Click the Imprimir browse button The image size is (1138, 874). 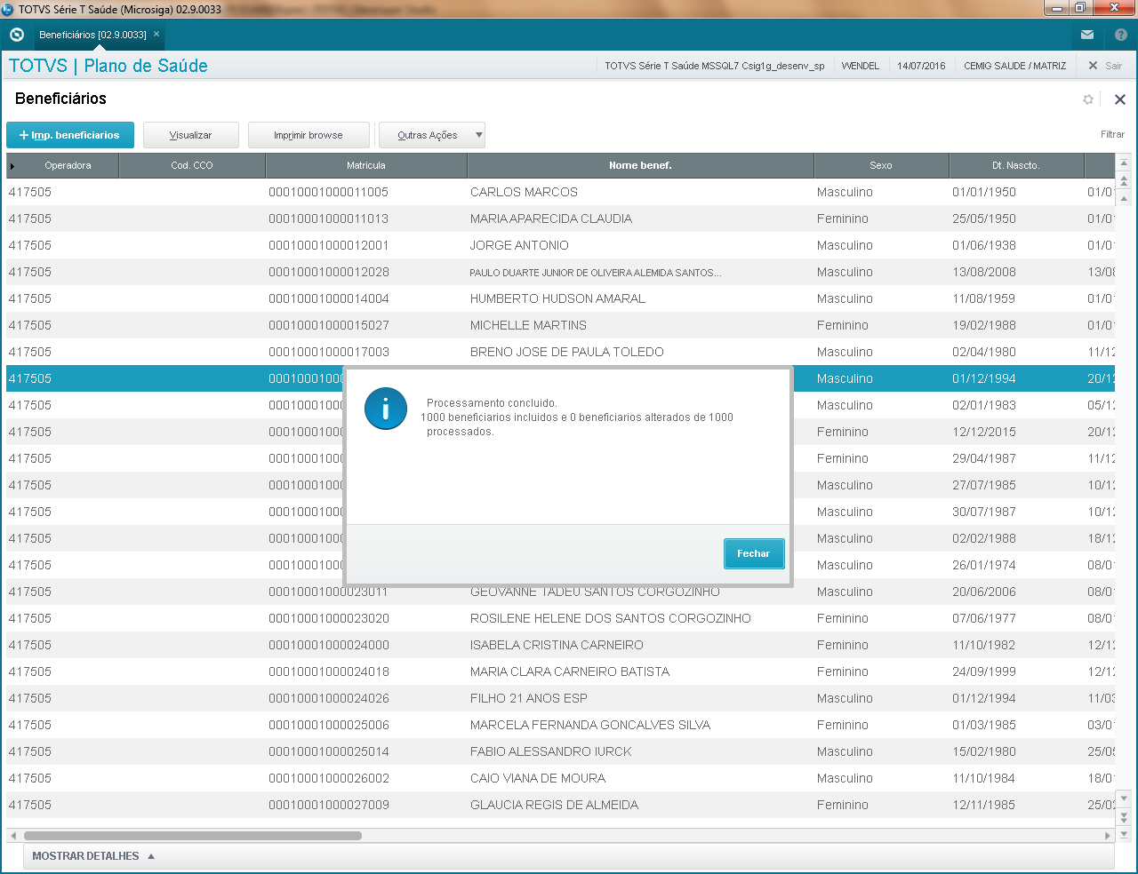point(309,135)
